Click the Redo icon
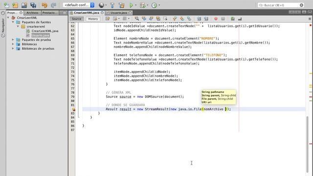This screenshot has height=176, width=313. pos(53,5)
